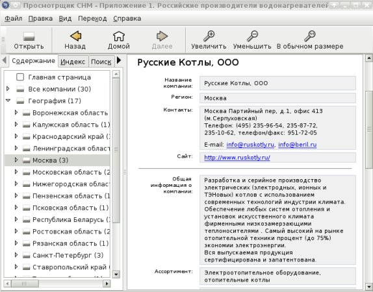Viewport: 373px width, 292px height.
Task: Click the sidebar splitter handle
Action: (125, 173)
